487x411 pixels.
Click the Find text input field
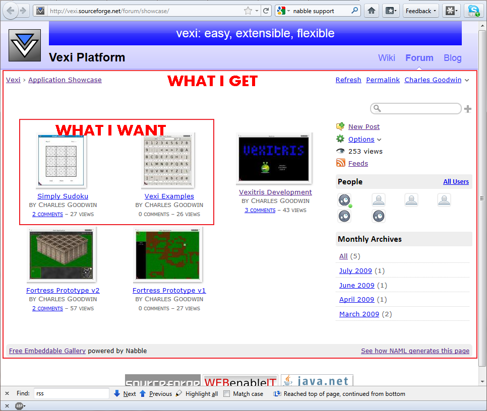click(71, 394)
